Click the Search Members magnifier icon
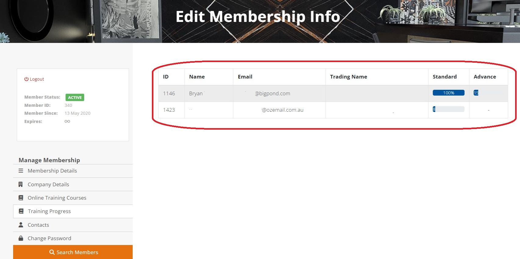This screenshot has width=520, height=259. (x=52, y=252)
